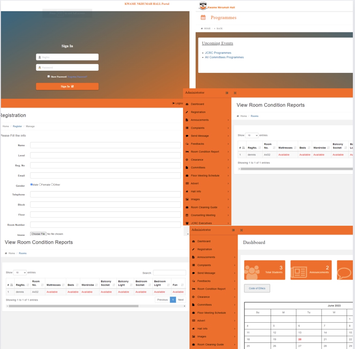355x349 pixels.
Task: Click the calendar icon beside the Programmes heading
Action: click(203, 17)
